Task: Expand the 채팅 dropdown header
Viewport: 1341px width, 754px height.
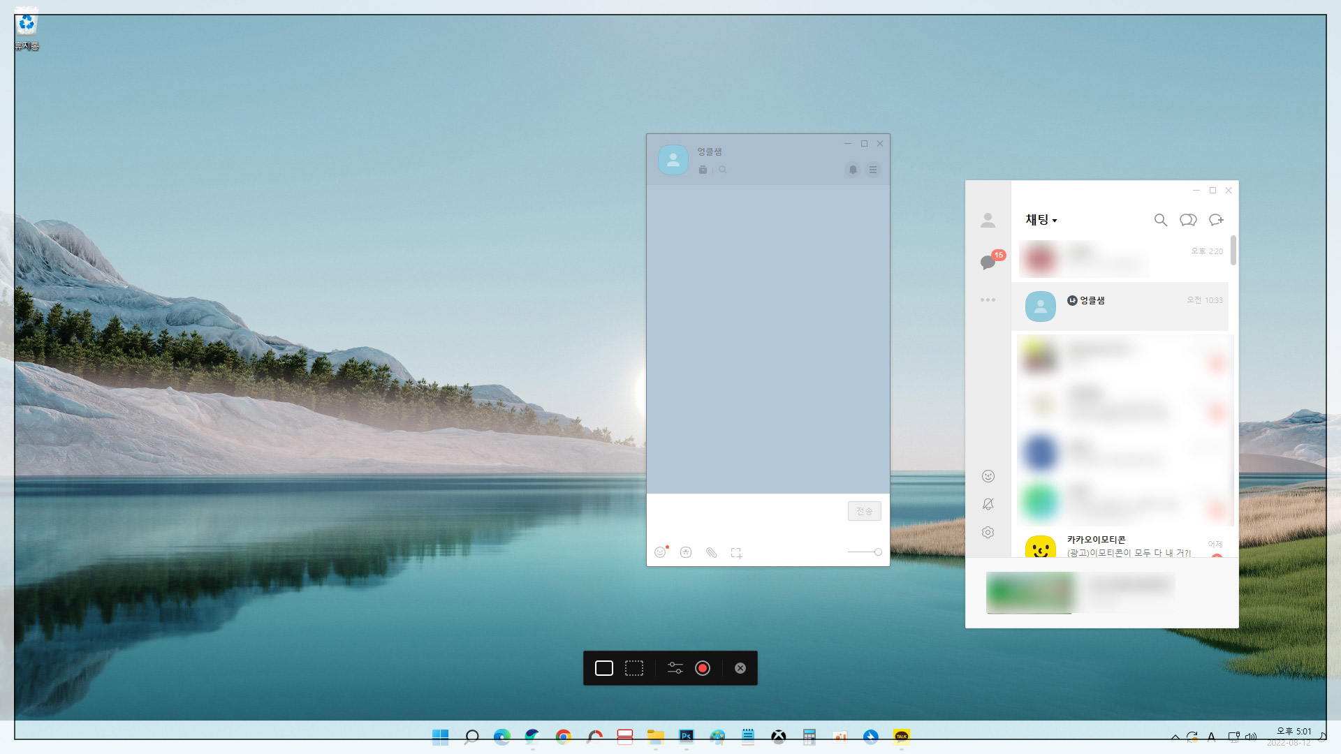Action: 1041,220
